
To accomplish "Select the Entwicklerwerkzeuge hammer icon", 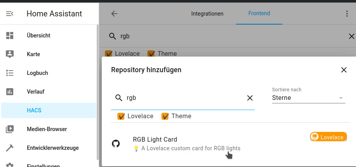I will coord(10,148).
